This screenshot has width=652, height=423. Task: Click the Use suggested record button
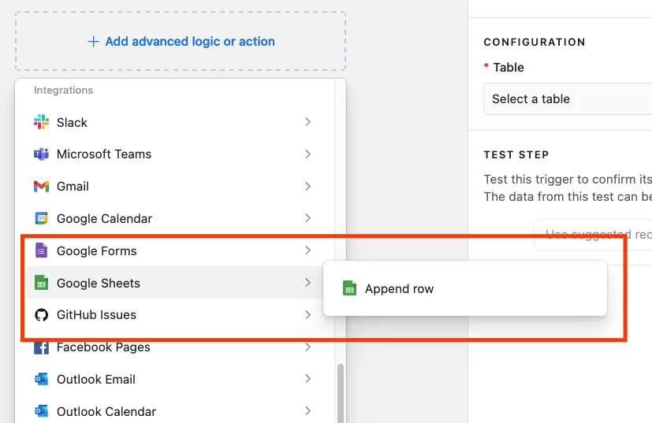594,235
